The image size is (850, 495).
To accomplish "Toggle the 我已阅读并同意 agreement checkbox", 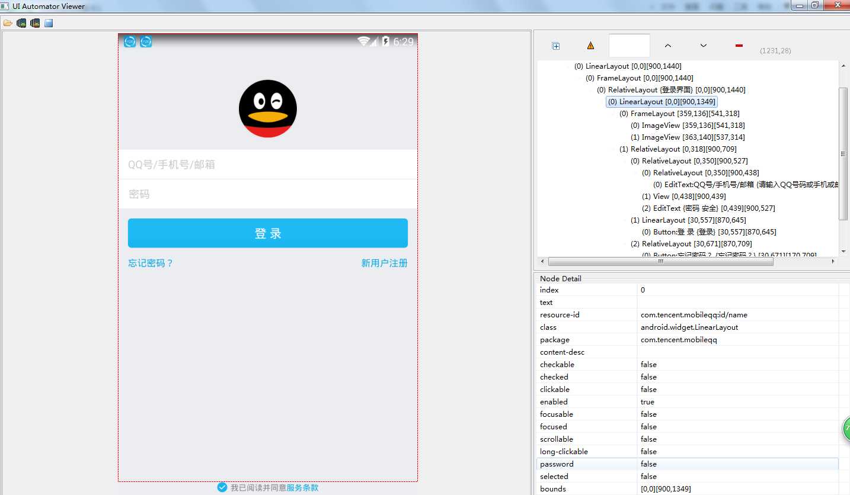I will tap(222, 487).
